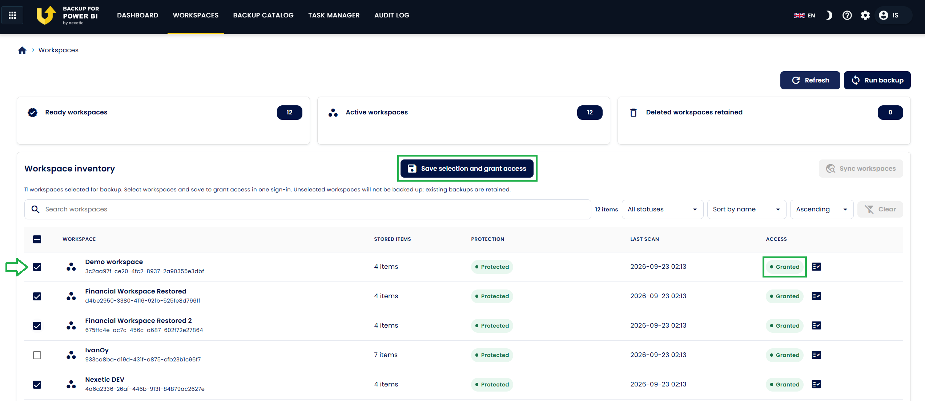
Task: Click the Protected badge for IvanOy
Action: coord(492,355)
